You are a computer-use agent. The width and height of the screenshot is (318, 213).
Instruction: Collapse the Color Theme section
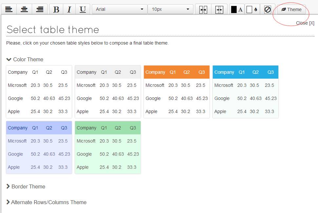(25, 59)
